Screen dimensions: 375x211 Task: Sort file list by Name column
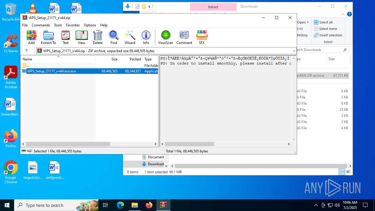58,59
